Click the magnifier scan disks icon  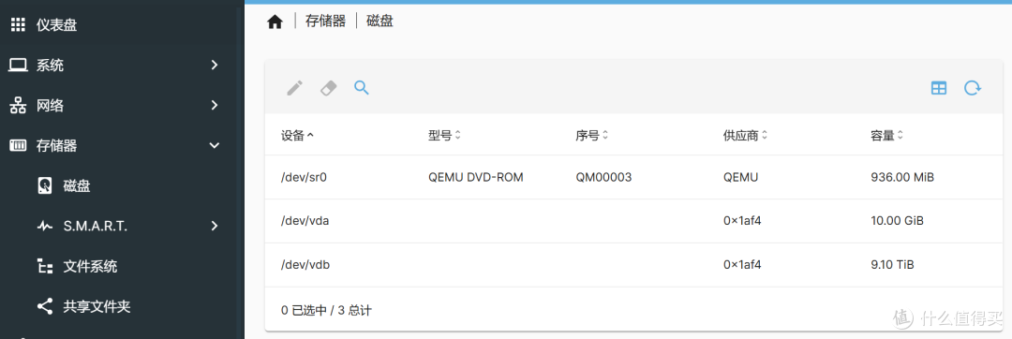point(362,88)
